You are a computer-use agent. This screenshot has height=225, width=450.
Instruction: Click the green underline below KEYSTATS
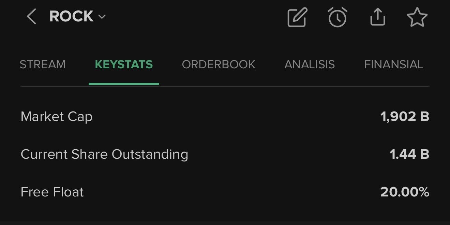click(x=124, y=84)
